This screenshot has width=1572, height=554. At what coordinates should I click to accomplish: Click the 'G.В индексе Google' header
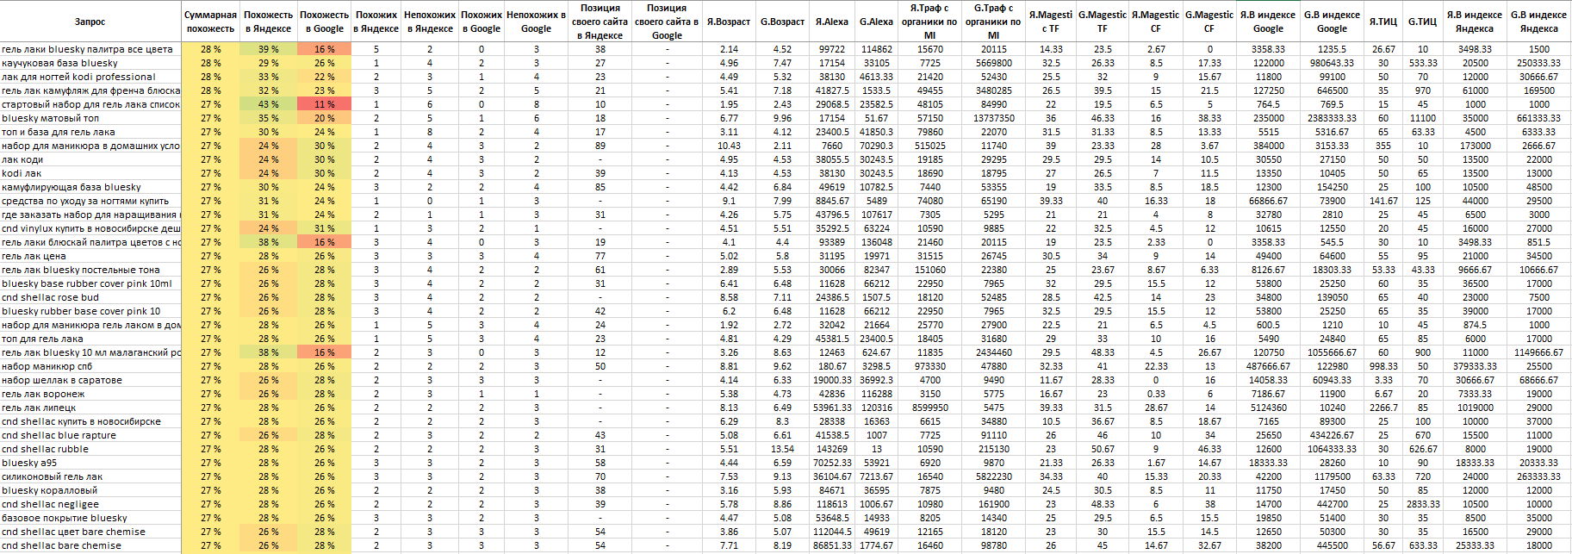tap(1332, 22)
